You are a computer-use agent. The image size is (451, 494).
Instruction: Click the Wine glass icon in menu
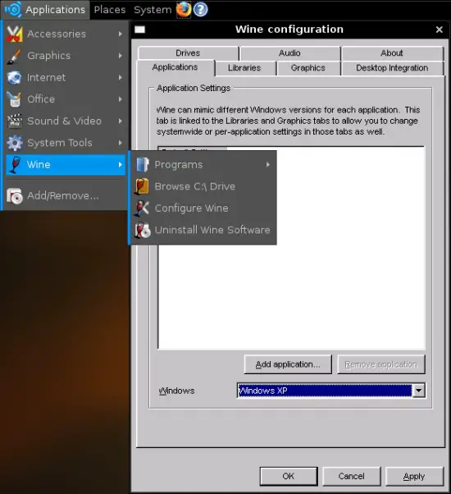point(15,164)
